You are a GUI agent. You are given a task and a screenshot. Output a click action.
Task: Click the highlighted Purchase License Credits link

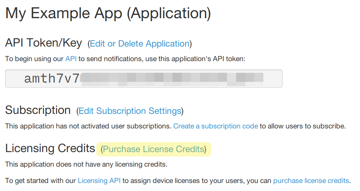(154, 149)
